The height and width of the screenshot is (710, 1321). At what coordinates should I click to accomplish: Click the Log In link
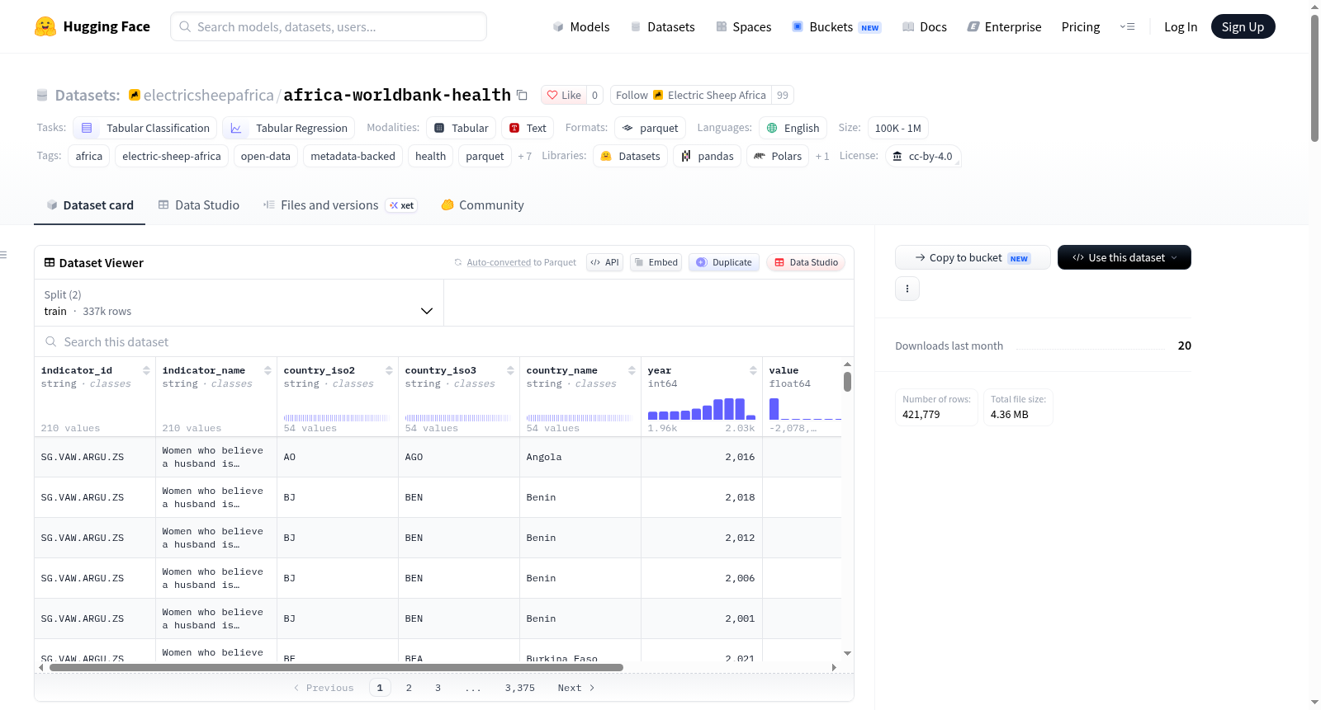(1181, 26)
